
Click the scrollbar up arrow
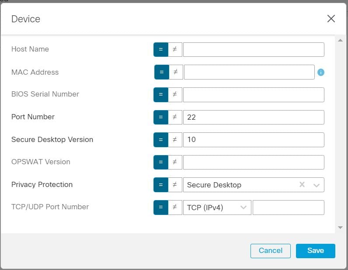click(340, 40)
